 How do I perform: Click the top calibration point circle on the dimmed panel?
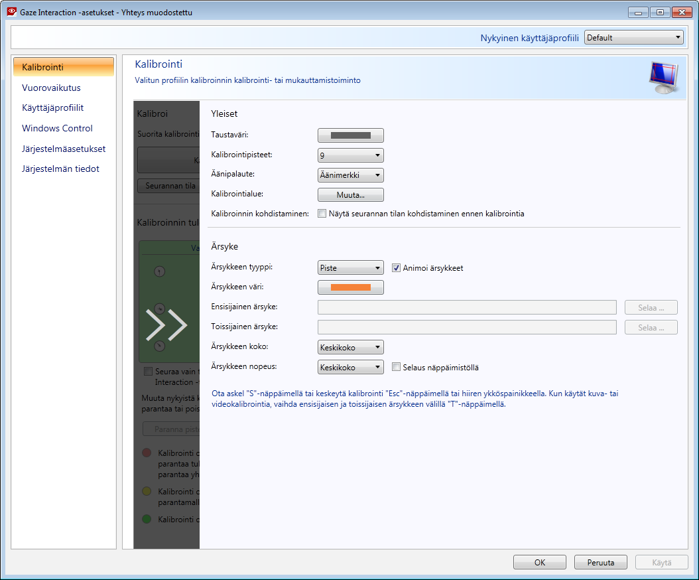pos(160,271)
